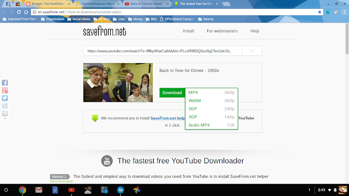Open the Install page in the site menu
The image size is (349, 196).
coord(189,31)
